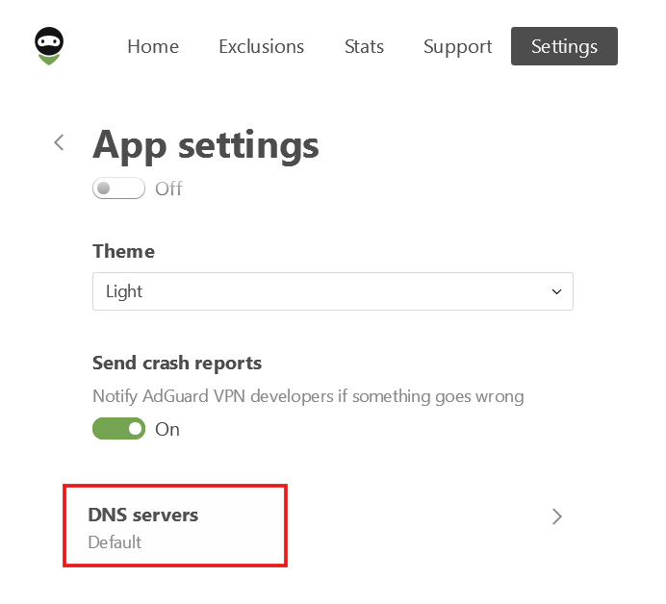
Task: Open the Home tab
Action: [x=153, y=46]
